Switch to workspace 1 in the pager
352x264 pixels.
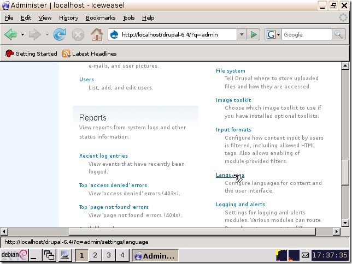[82, 255]
